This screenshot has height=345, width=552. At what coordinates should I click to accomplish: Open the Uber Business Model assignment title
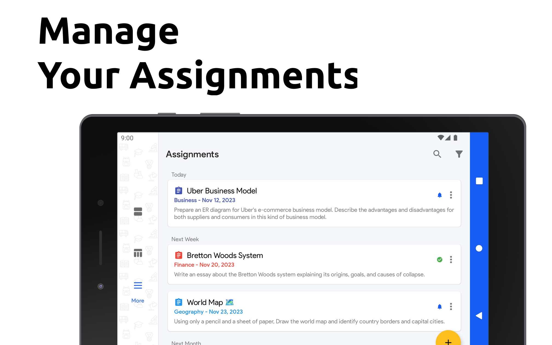pos(222,191)
